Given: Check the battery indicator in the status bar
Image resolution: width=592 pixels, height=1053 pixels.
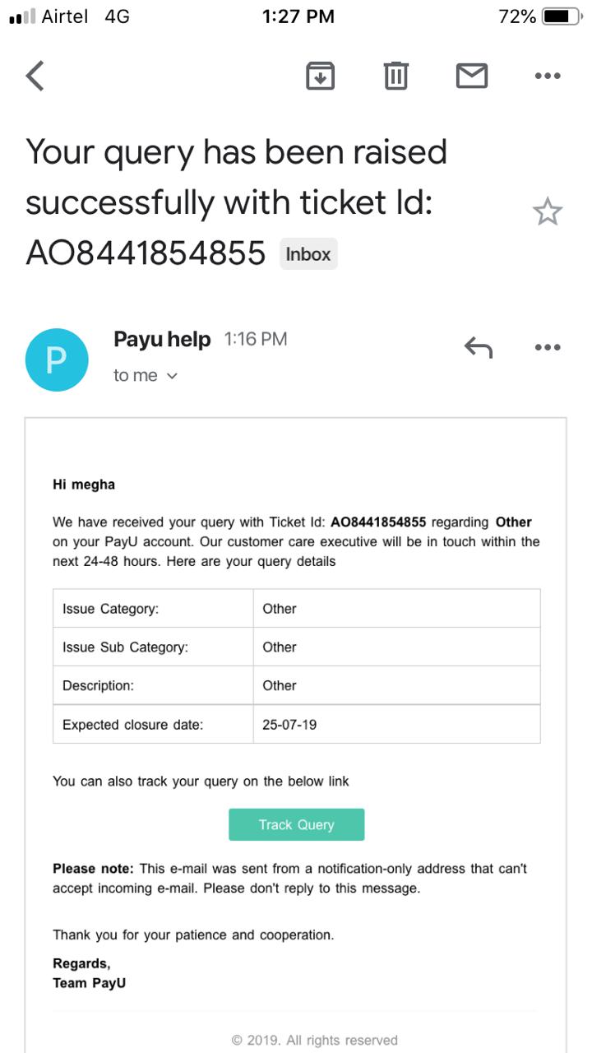Looking at the screenshot, I should pos(554,16).
